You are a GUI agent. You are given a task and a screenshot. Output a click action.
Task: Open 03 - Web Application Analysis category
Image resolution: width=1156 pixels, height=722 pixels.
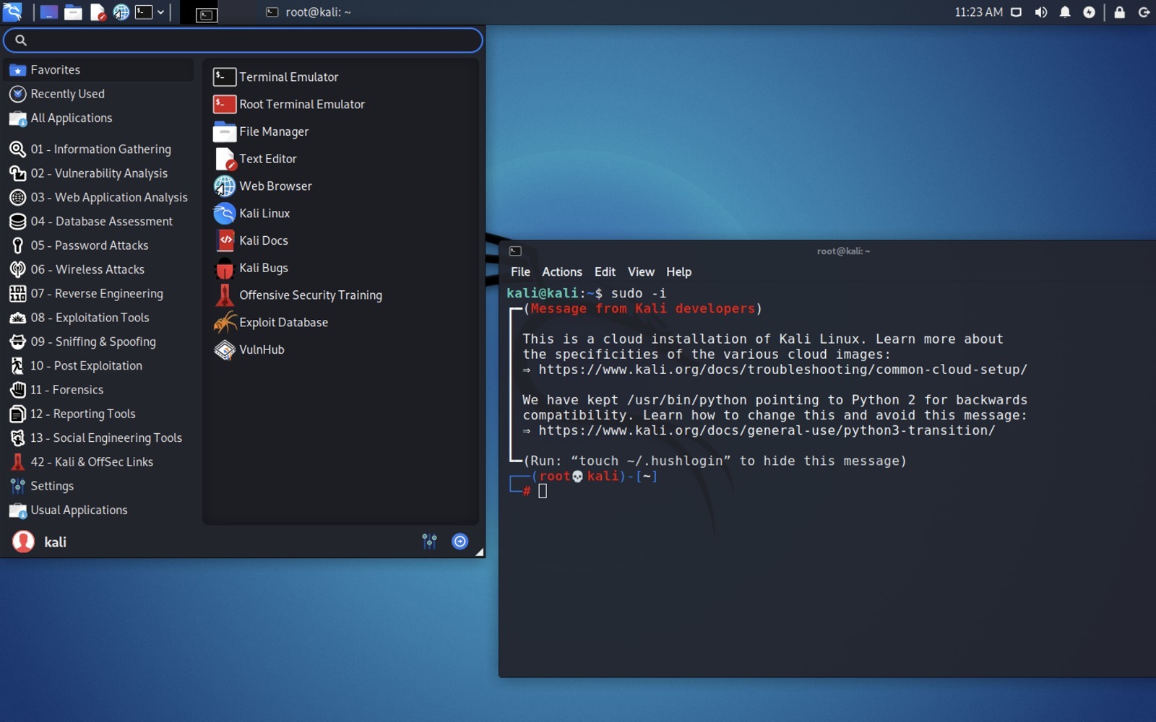98,197
